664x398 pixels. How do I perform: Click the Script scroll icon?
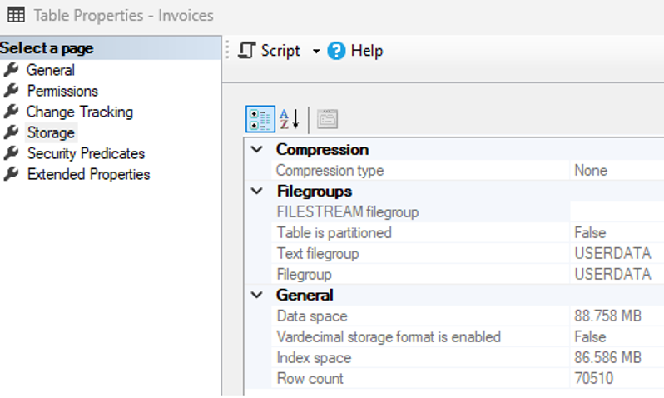[x=246, y=51]
